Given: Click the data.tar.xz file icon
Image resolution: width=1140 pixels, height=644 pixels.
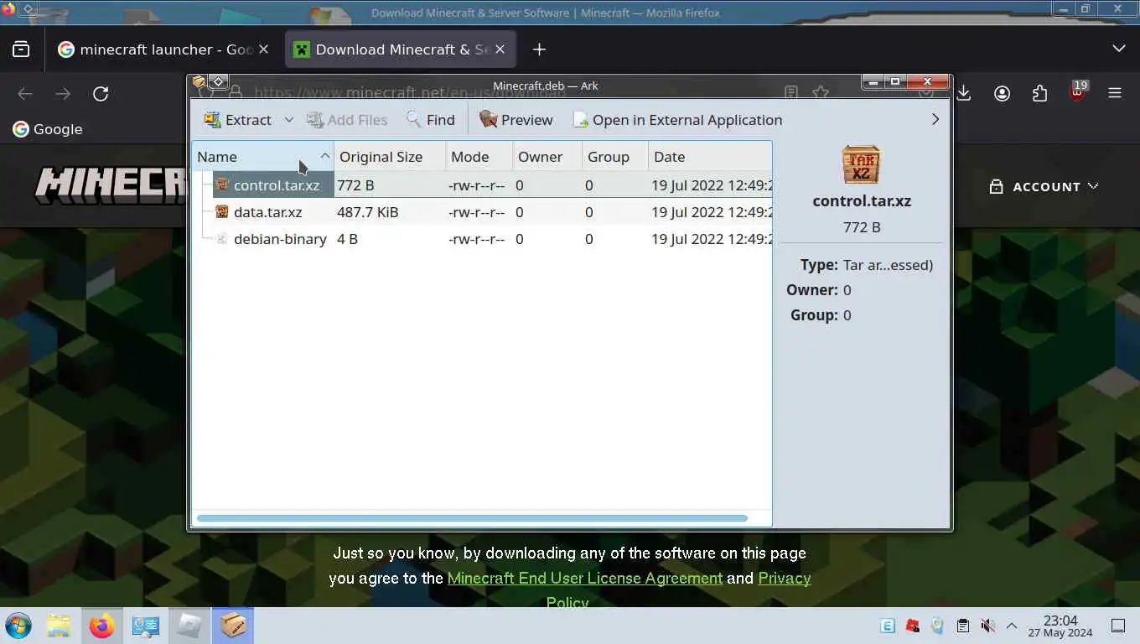Looking at the screenshot, I should pos(222,212).
